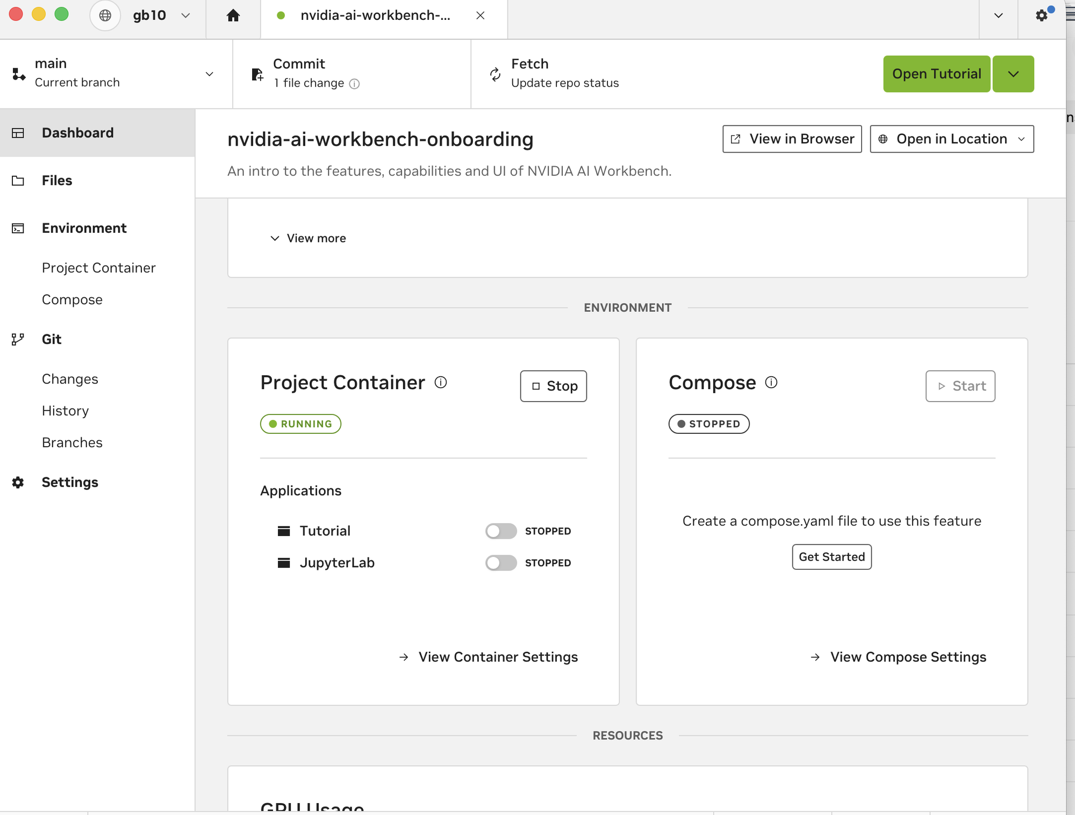The image size is (1075, 815).
Task: Click the info icon next to Project Container
Action: point(441,382)
